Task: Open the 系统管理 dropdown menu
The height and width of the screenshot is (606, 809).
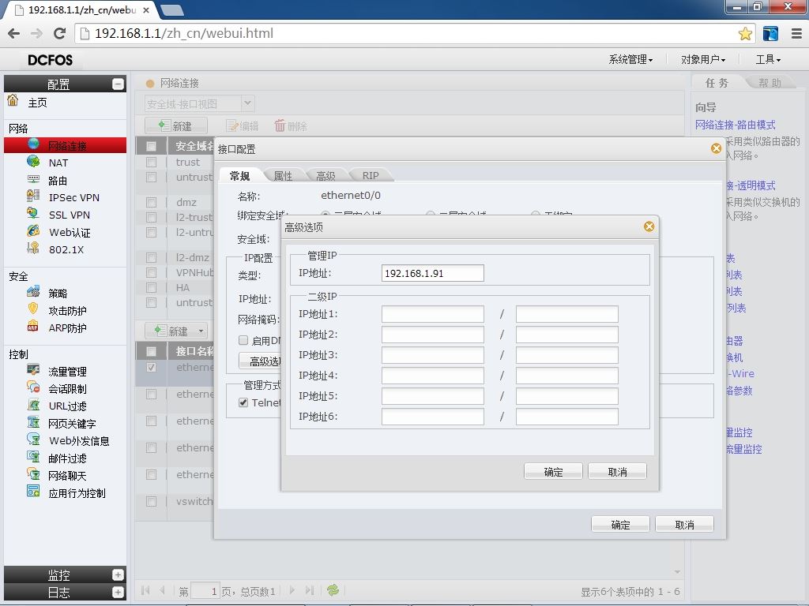Action: [x=630, y=60]
